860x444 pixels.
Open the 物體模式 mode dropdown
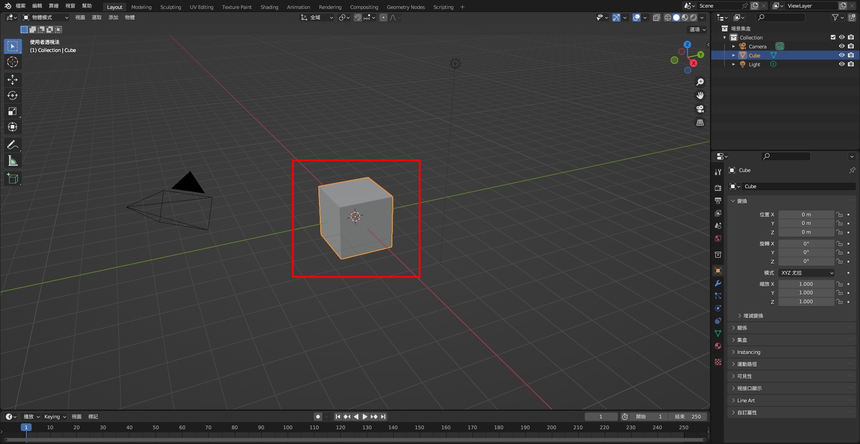tap(46, 17)
